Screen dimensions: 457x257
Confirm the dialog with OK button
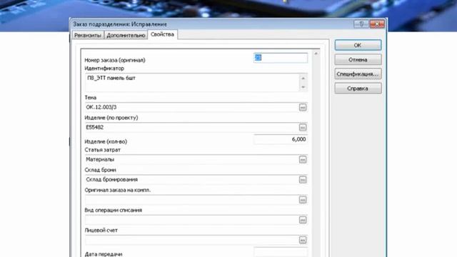[358, 45]
